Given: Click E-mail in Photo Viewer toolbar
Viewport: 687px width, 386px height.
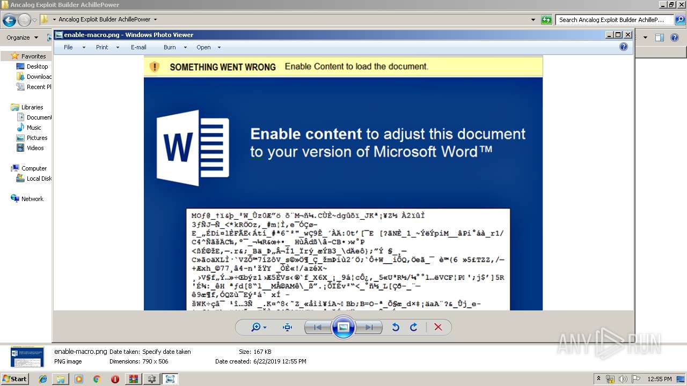Looking at the screenshot, I should pos(138,47).
